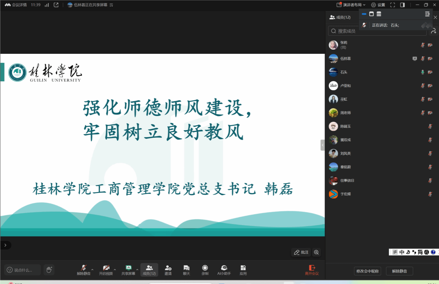Open the 应用 apps icon

(x=243, y=270)
